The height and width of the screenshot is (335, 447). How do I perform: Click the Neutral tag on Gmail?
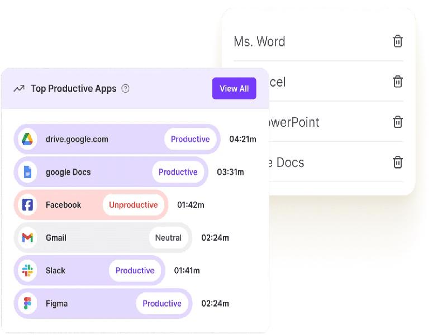(x=168, y=238)
